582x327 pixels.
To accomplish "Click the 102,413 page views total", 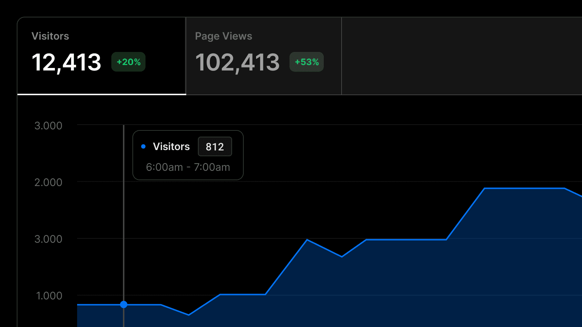I will (x=238, y=62).
